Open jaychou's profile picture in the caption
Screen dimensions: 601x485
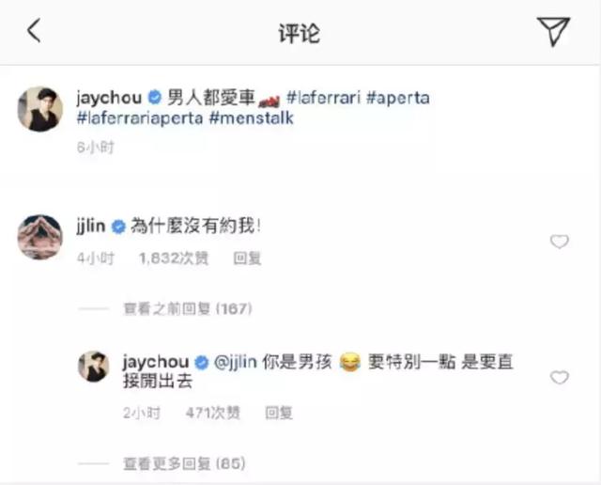point(40,109)
